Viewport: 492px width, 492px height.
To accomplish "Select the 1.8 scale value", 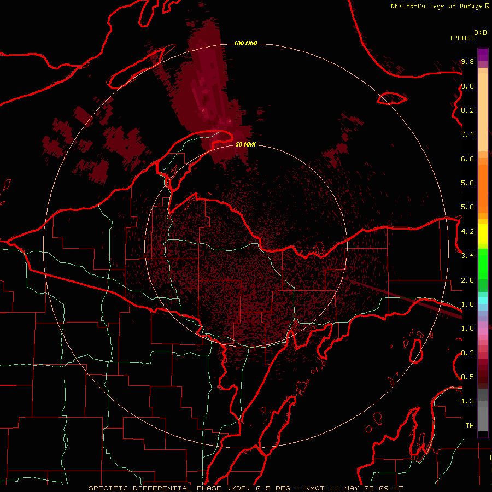I will [x=467, y=304].
